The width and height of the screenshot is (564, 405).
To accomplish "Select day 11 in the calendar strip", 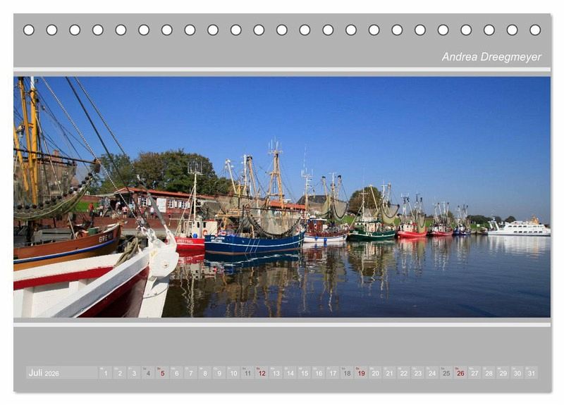I will (248, 373).
